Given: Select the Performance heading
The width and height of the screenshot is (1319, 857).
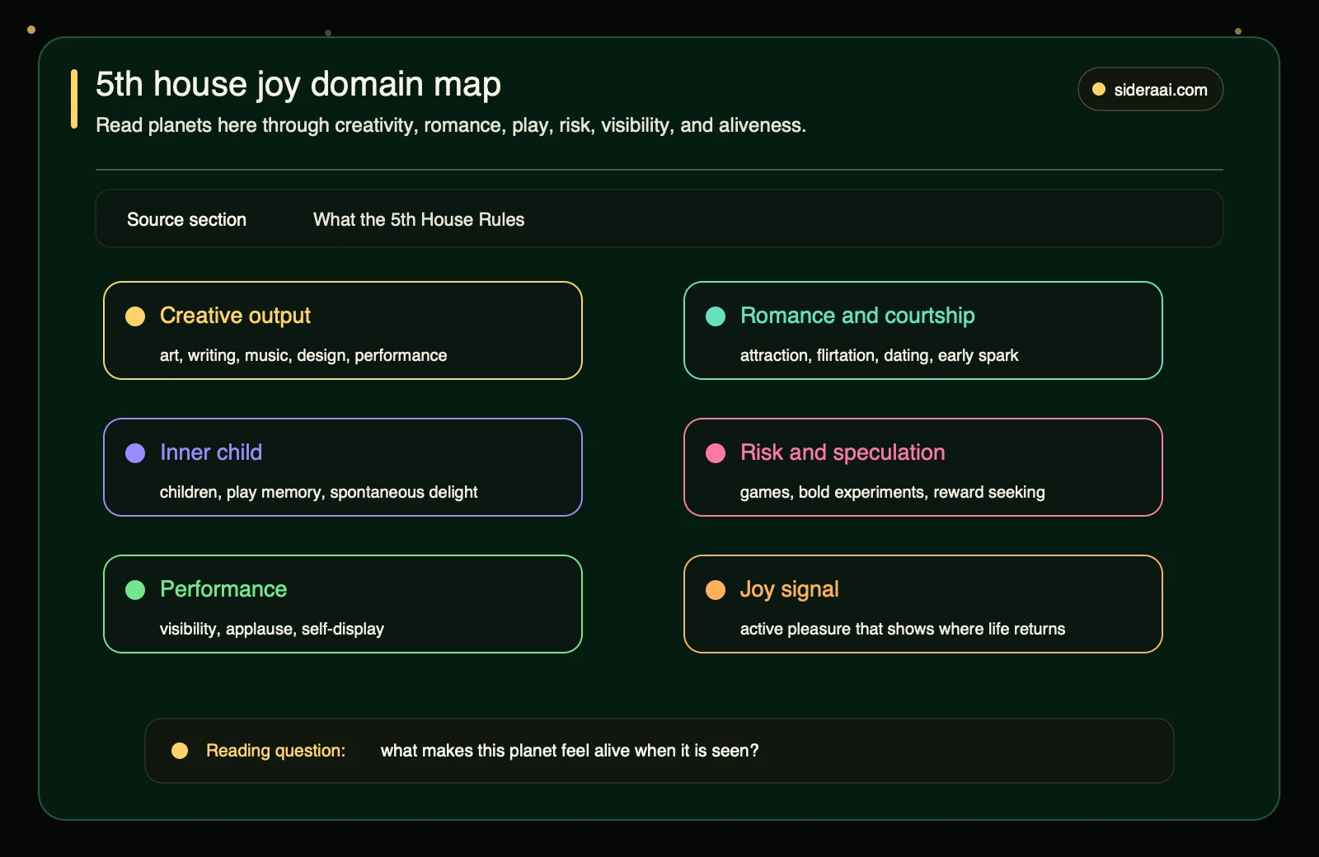Looking at the screenshot, I should [x=223, y=589].
